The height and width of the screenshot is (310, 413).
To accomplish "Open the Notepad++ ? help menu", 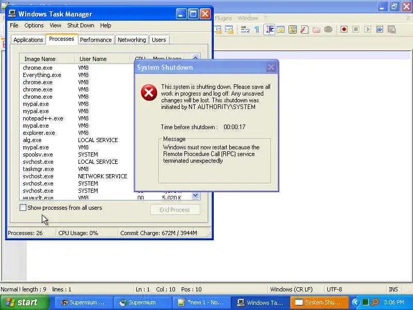I will pyautogui.click(x=265, y=18).
